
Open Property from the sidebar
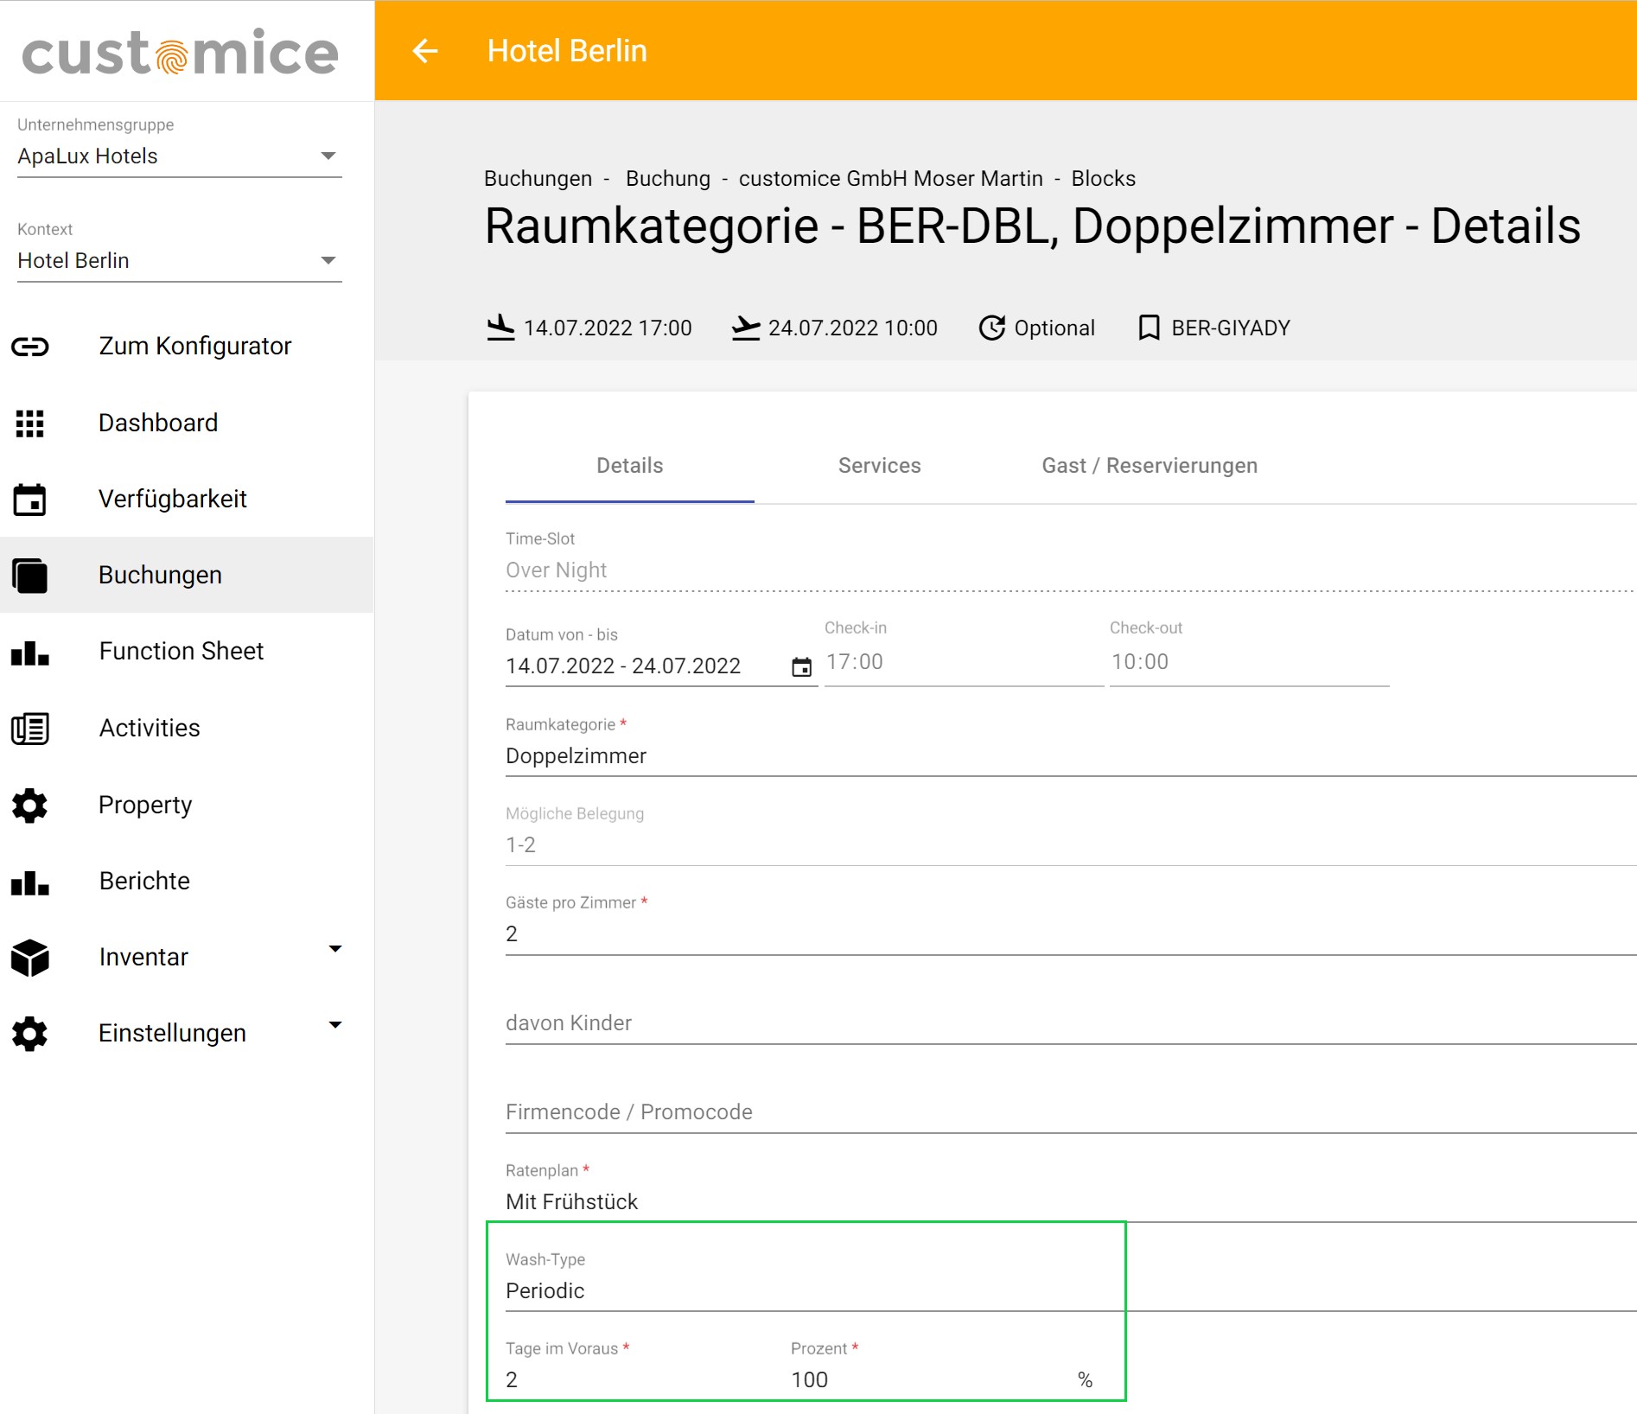click(x=187, y=806)
